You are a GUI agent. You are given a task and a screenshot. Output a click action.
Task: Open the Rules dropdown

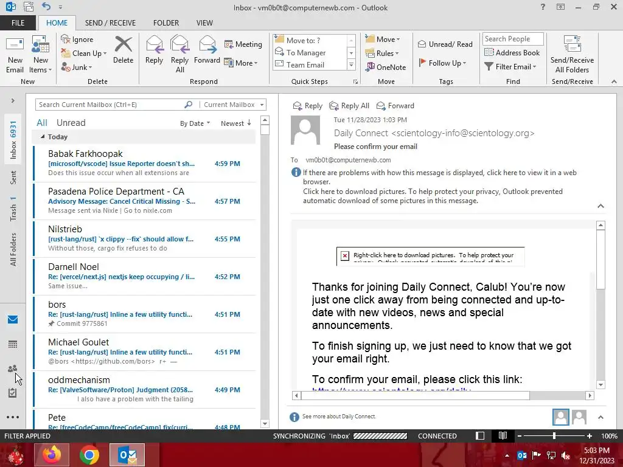381,54
